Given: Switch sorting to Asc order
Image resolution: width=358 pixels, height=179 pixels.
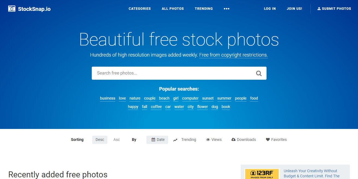Looking at the screenshot, I should pyautogui.click(x=117, y=140).
